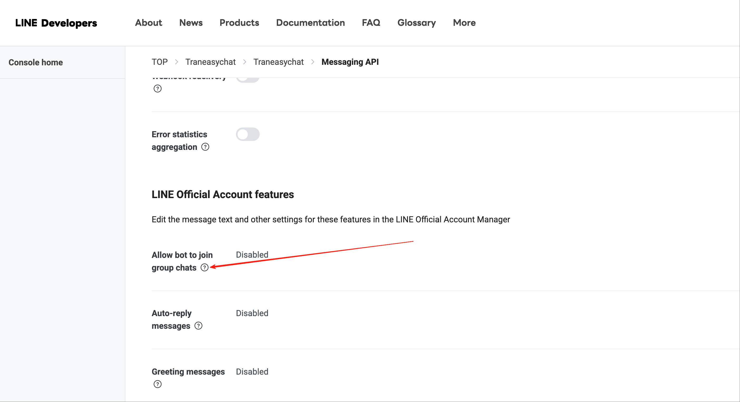This screenshot has width=740, height=402.
Task: Go to Console home in sidebar
Action: click(36, 62)
